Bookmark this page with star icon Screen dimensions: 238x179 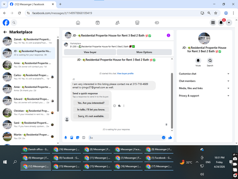coord(216,13)
